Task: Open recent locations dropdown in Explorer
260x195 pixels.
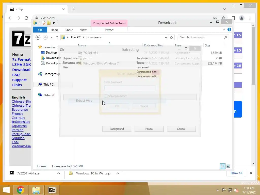Action: pos(51,37)
